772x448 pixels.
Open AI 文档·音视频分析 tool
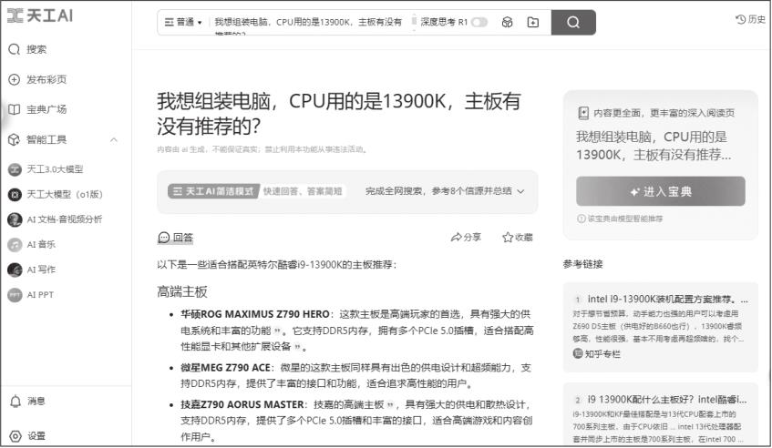click(55, 219)
